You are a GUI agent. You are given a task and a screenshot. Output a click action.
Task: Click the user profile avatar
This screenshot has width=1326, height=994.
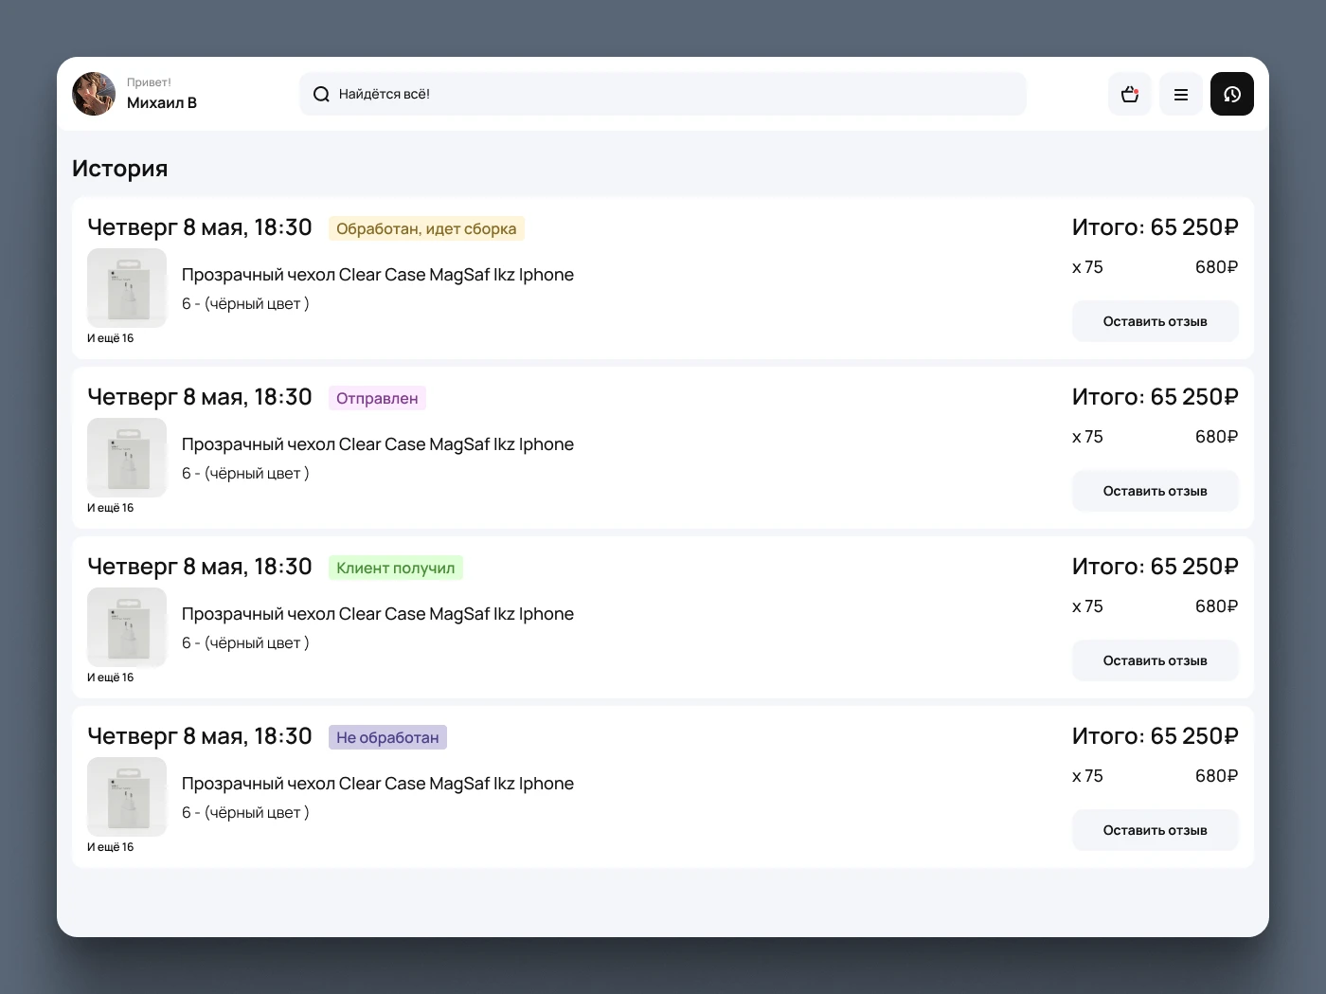tap(94, 94)
